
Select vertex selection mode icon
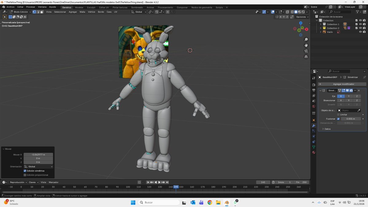coord(34,12)
